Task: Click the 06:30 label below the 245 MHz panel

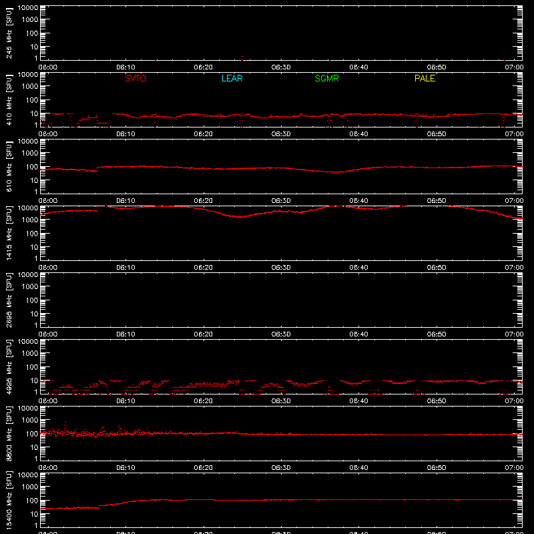Action: tap(281, 67)
